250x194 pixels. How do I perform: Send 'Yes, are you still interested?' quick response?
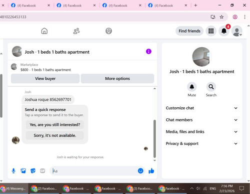[x=55, y=125]
